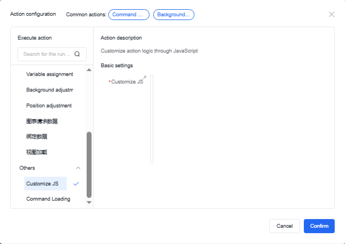The image size is (345, 244).
Task: Select the 绑定数据 action
Action: click(37, 137)
